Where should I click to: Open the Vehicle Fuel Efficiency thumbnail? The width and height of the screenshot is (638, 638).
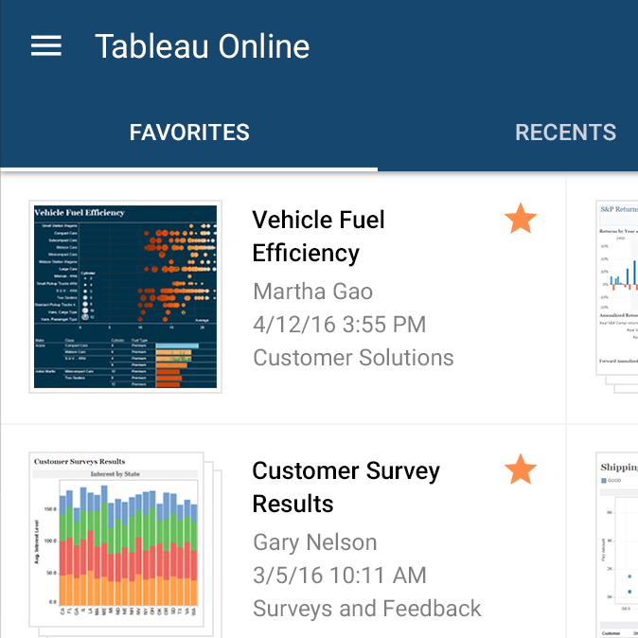[x=125, y=296]
